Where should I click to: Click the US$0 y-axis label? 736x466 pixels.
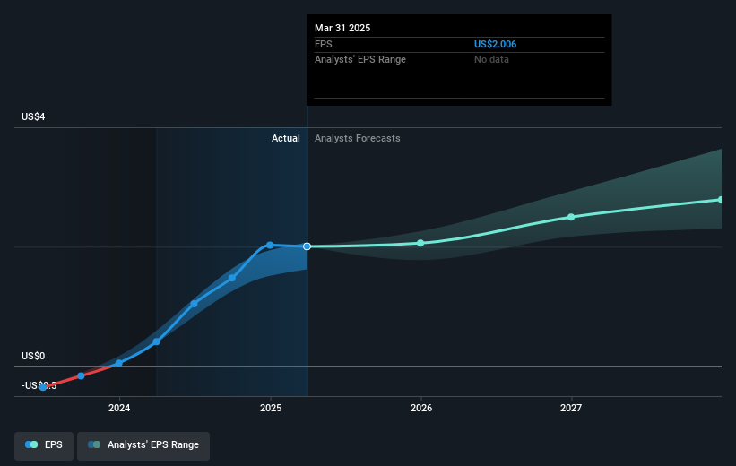click(33, 356)
